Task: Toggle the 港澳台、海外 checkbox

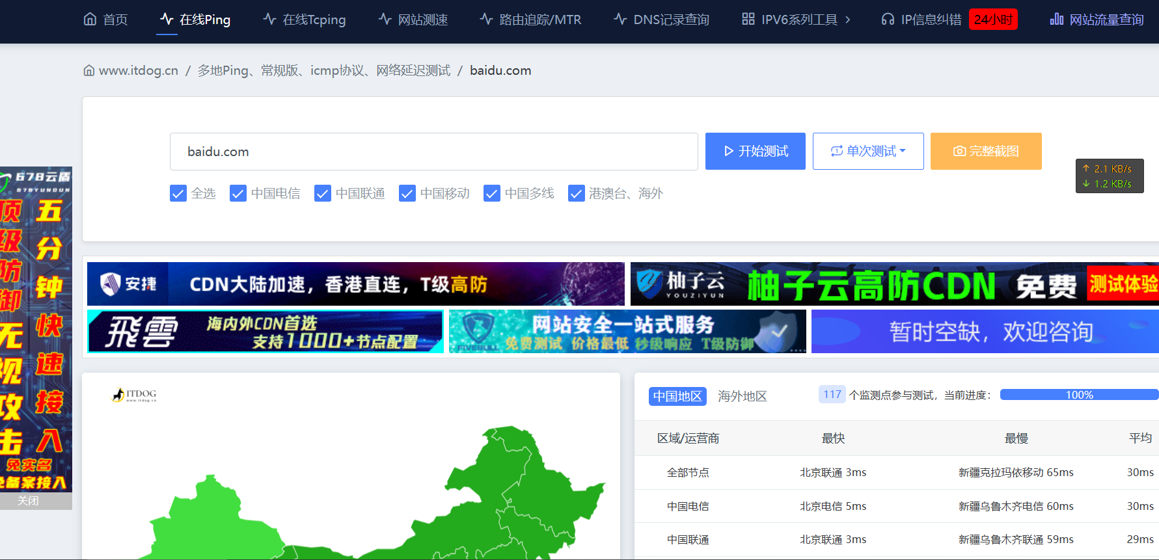Action: pos(577,193)
